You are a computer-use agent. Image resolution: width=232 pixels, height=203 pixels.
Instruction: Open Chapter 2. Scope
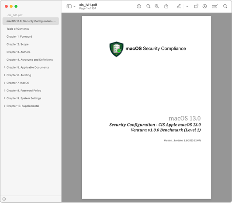[17, 44]
